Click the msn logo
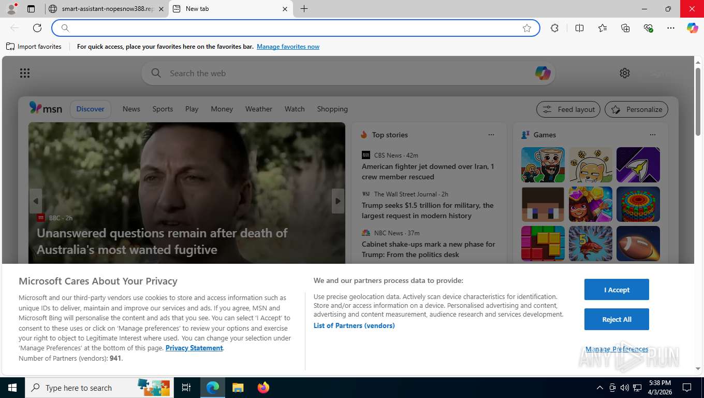The image size is (704, 398). (x=46, y=108)
